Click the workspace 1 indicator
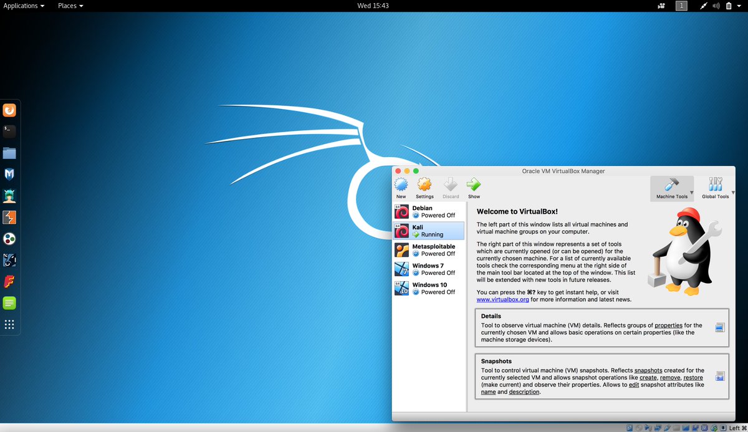 tap(681, 6)
